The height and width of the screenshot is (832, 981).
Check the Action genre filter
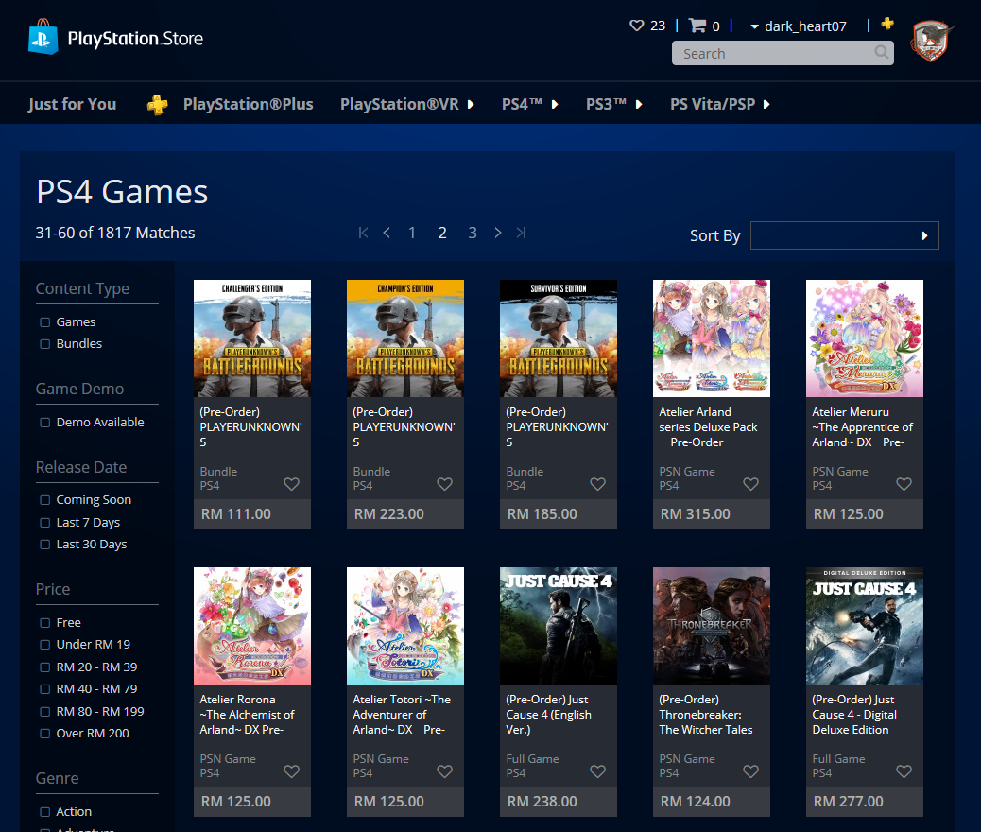click(x=45, y=812)
